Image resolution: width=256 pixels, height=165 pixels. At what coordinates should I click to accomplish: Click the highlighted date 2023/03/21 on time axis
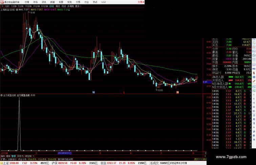point(65,153)
